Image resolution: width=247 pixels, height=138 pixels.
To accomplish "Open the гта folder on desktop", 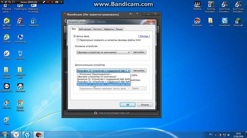I will point(211,22).
